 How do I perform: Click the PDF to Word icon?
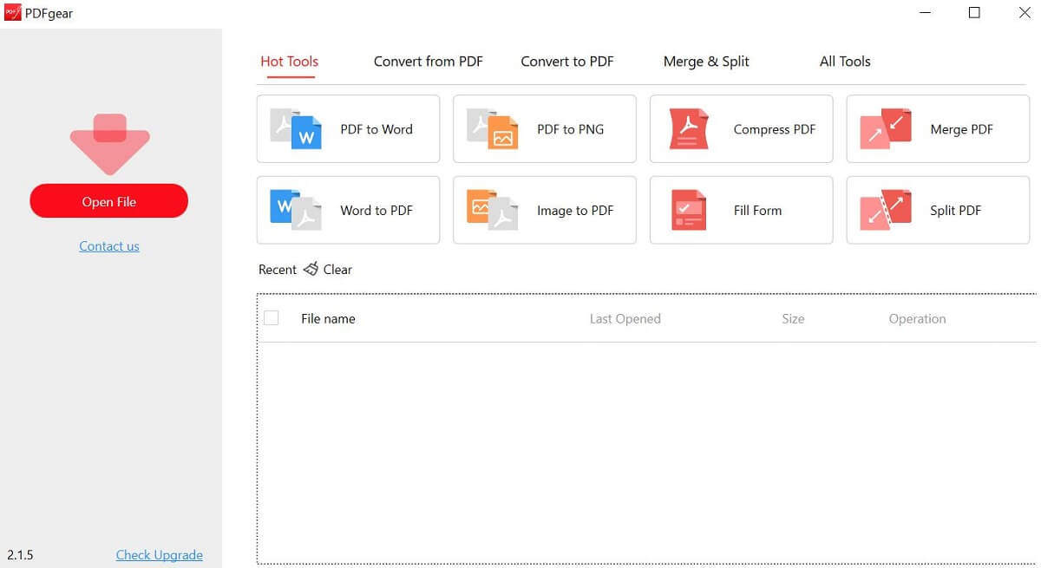[296, 129]
